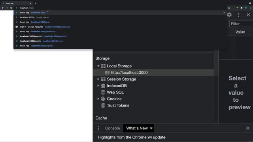Close the bottom drawer with the X
This screenshot has height=142, width=253.
click(248, 128)
